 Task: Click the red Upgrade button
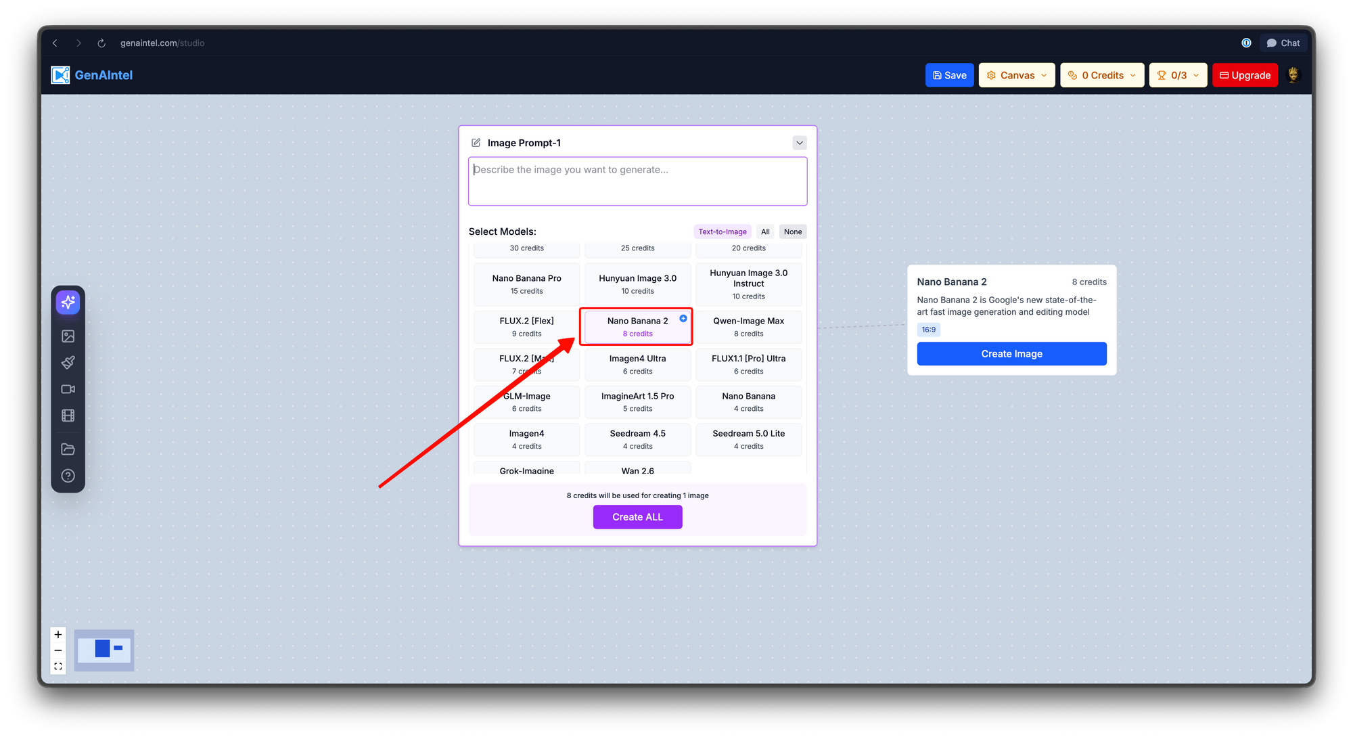[x=1245, y=75]
